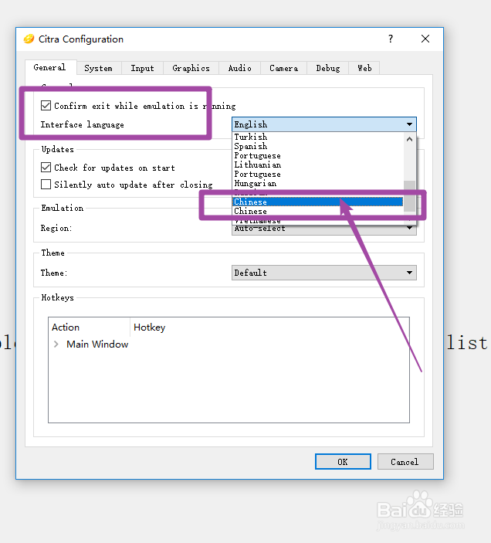Click the Action column header
Screen dimensions: 491x543
tap(89, 327)
